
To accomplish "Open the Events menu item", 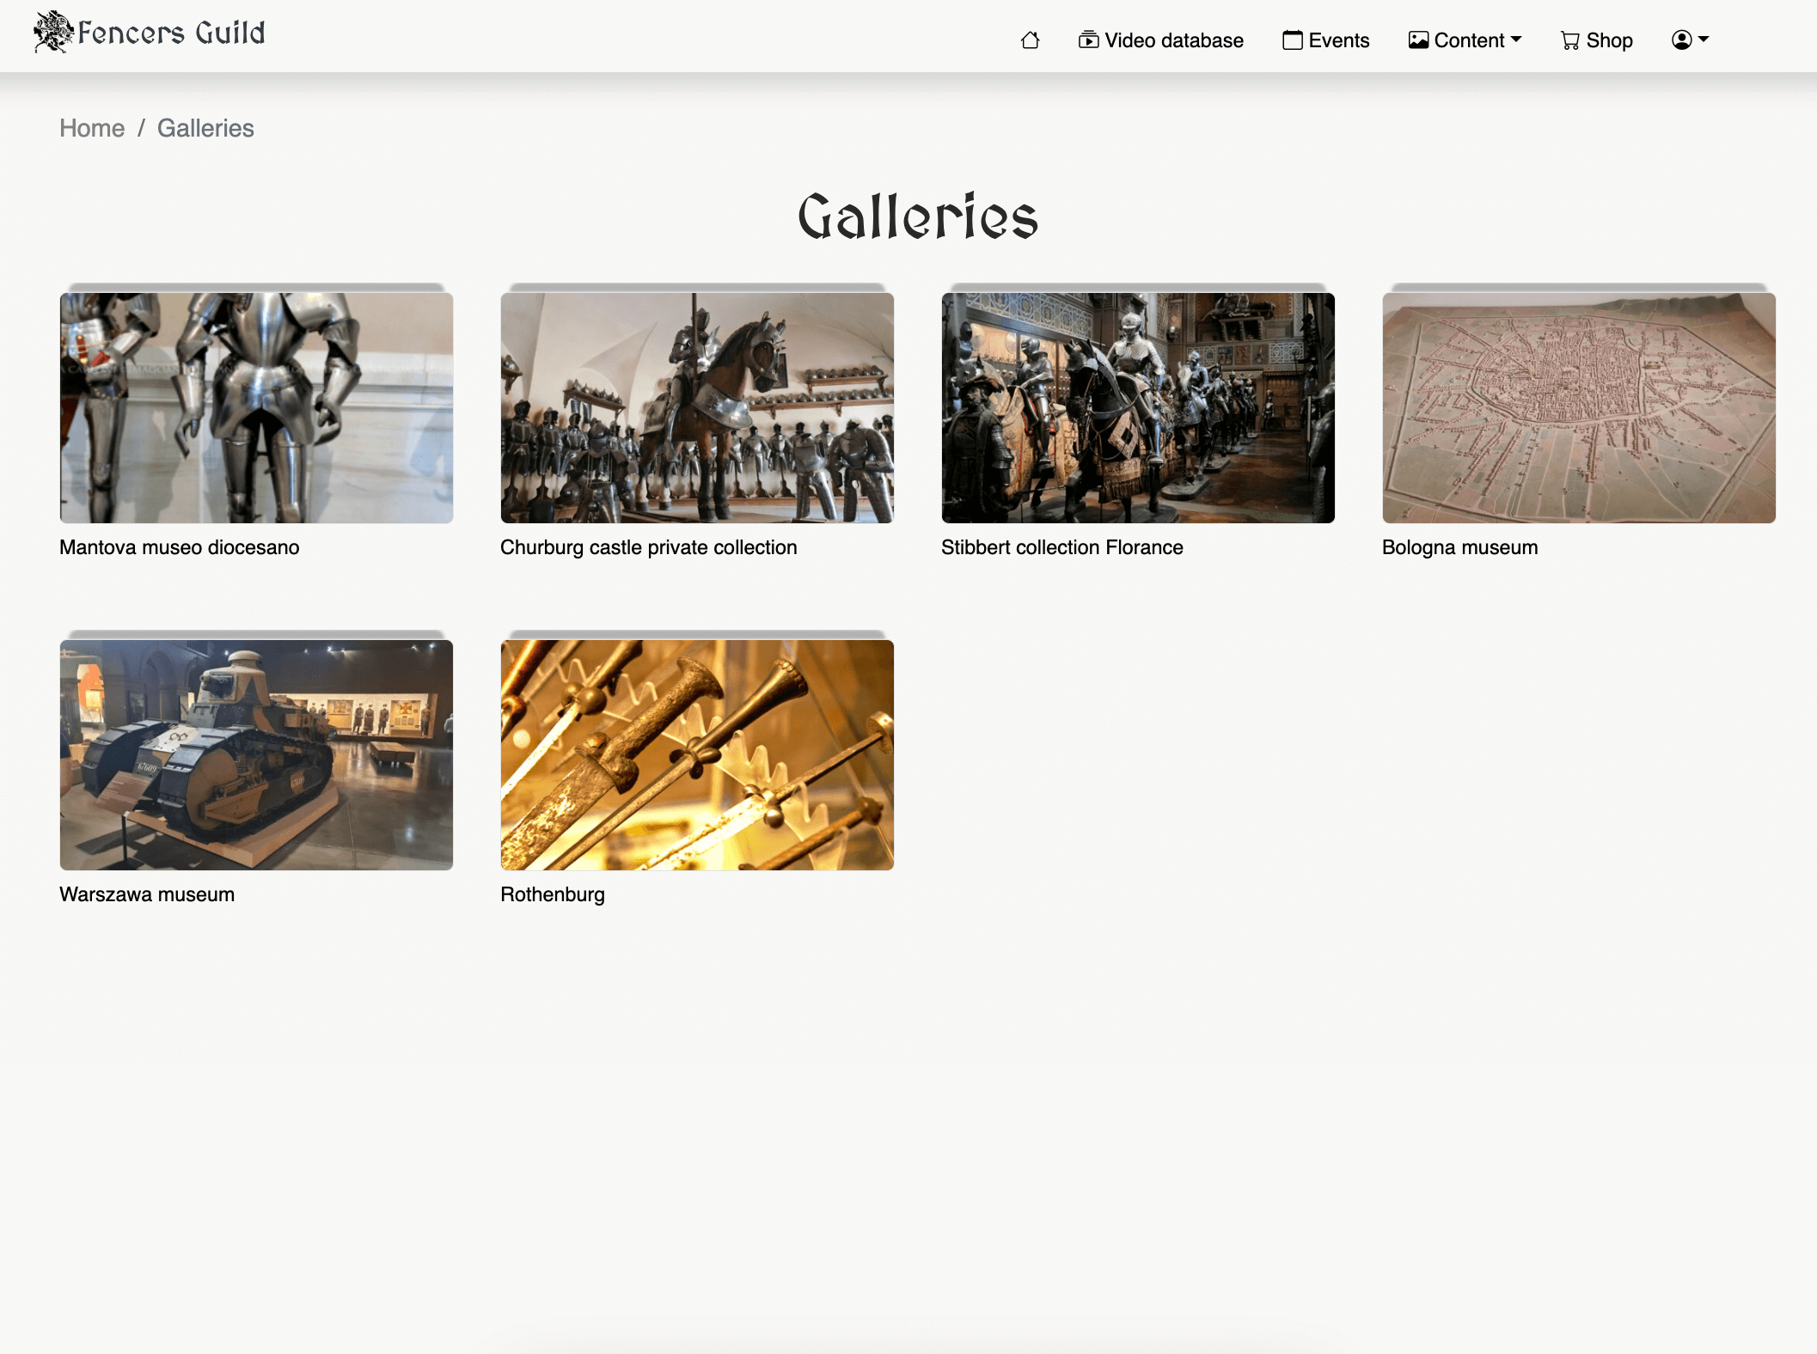I will click(x=1338, y=40).
